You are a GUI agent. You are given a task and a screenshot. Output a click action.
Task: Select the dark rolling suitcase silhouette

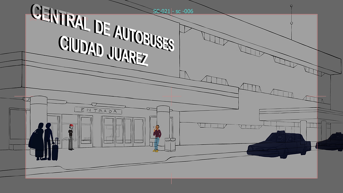[55, 149]
